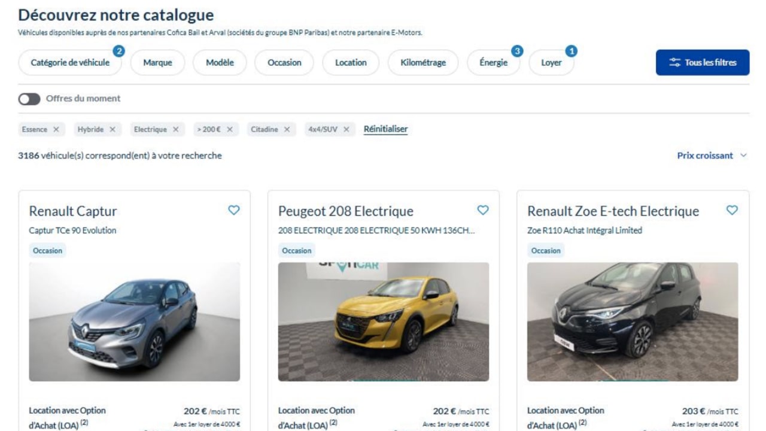The height and width of the screenshot is (431, 766).
Task: Remove the Essence filter tag
Action: [57, 129]
